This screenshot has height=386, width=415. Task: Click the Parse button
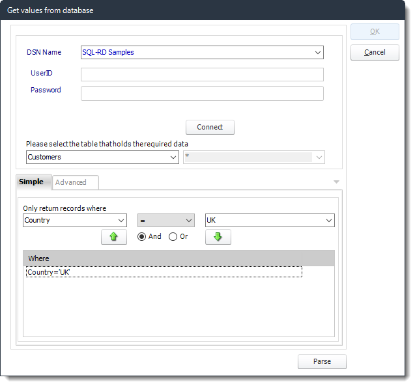tap(322, 361)
